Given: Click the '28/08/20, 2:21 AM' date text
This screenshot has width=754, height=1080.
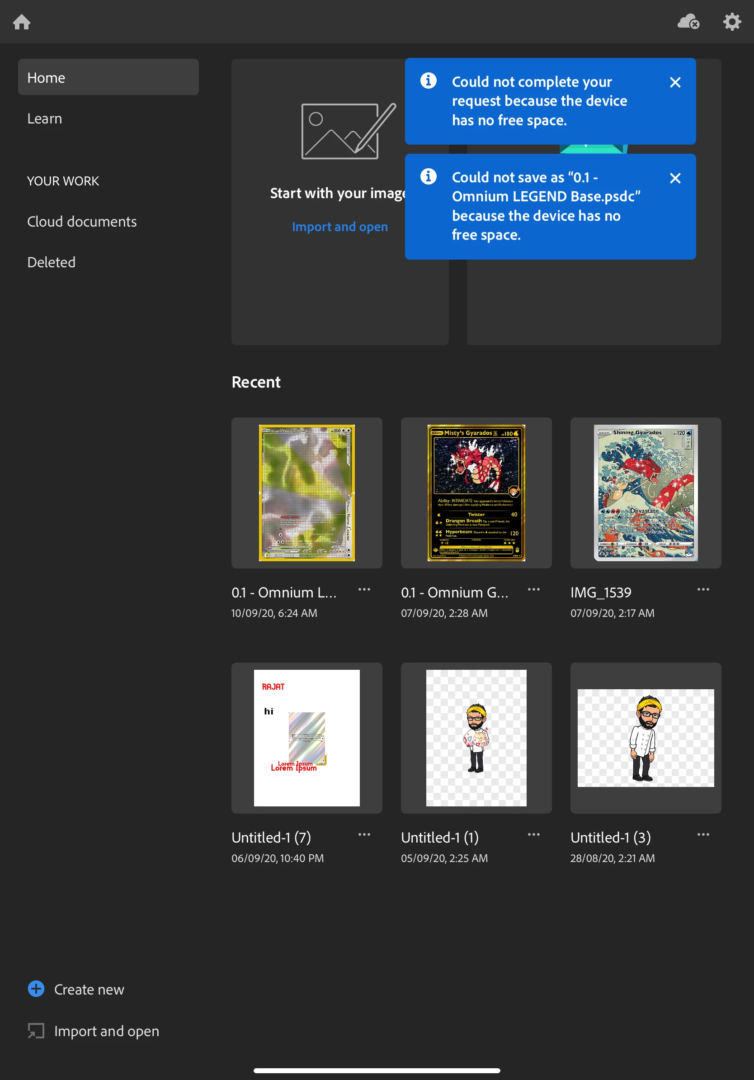Looking at the screenshot, I should click(613, 858).
